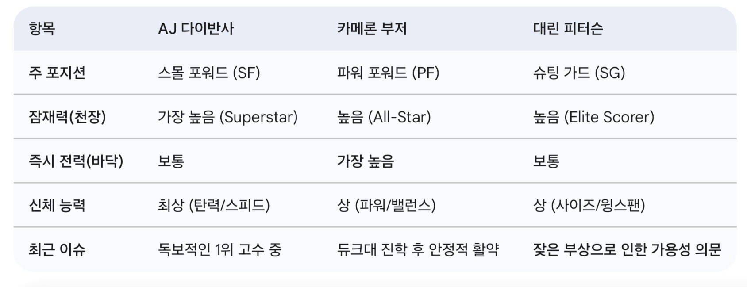Click the 높음 (All-Star) cell
The image size is (747, 287).
coord(384,117)
